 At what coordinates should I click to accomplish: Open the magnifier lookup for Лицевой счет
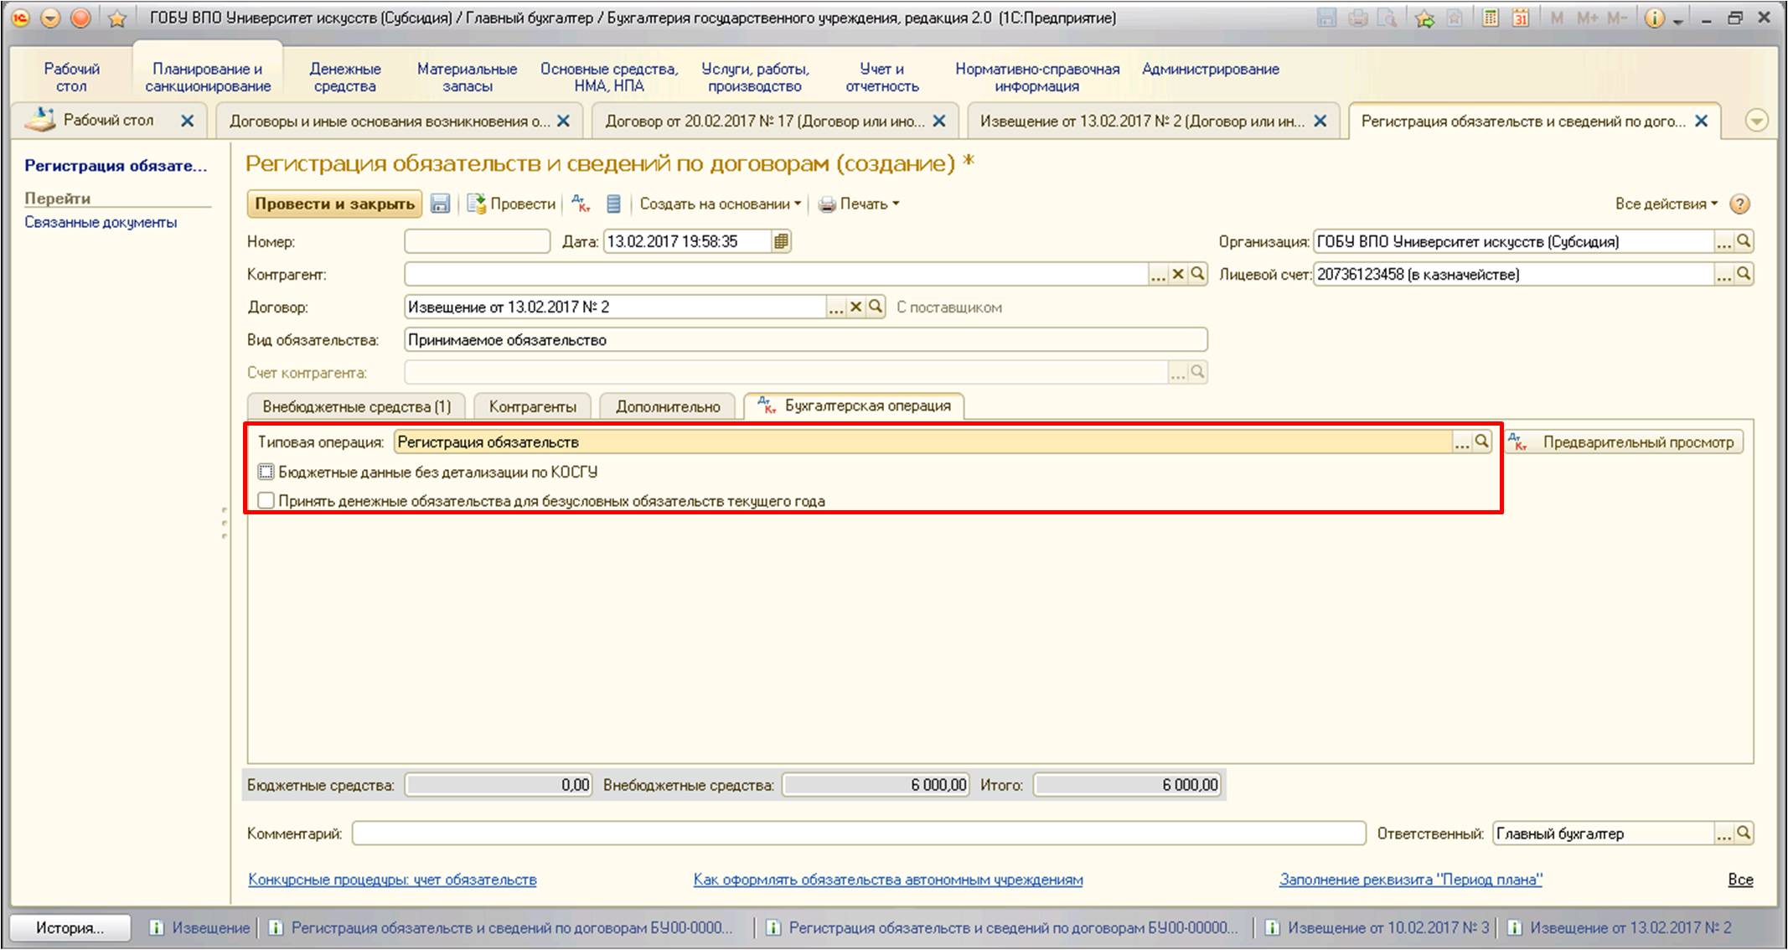click(x=1744, y=274)
